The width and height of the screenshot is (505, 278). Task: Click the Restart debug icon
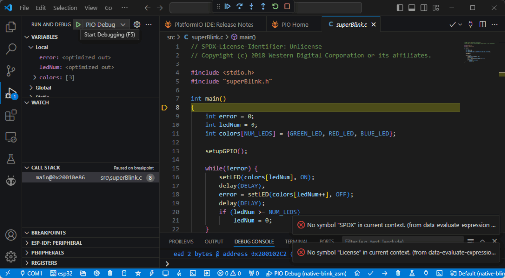click(x=275, y=6)
